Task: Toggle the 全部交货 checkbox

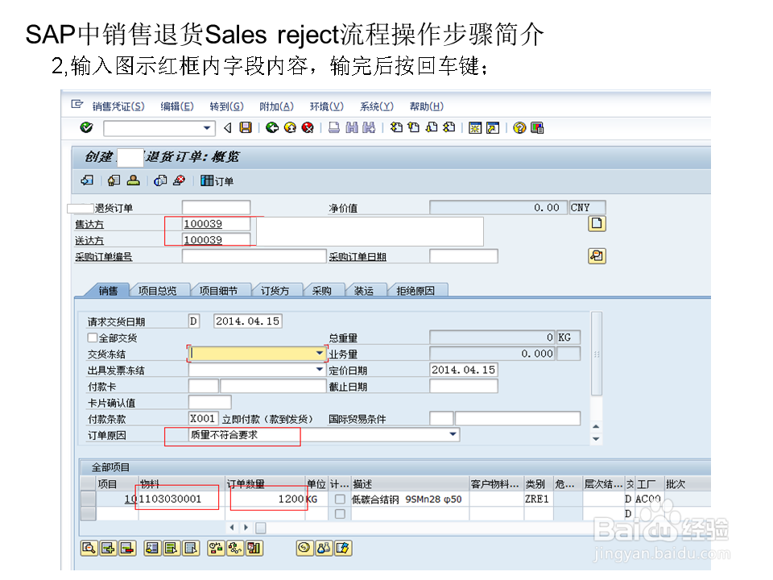Action: click(92, 338)
